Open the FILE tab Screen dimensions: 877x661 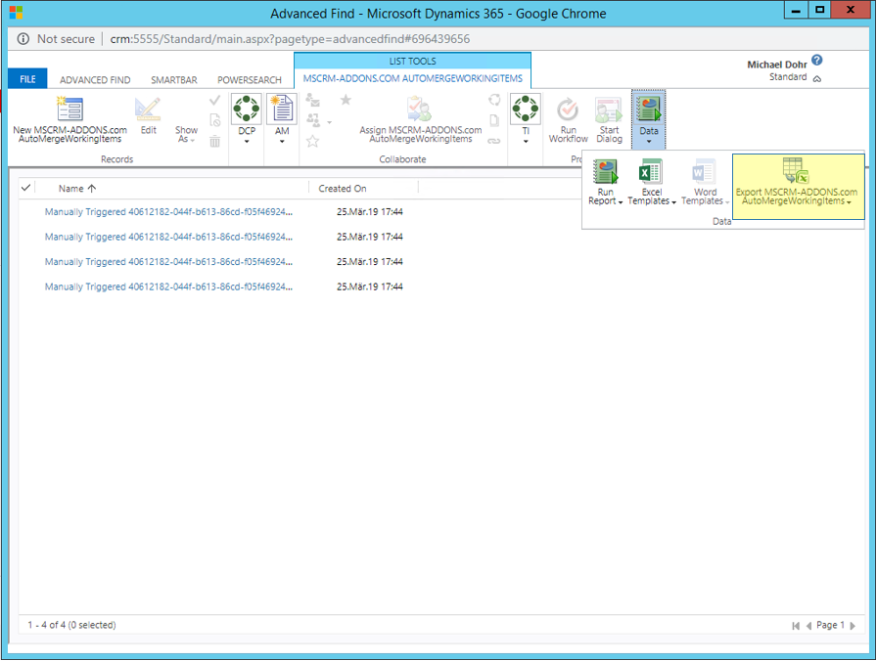point(27,79)
